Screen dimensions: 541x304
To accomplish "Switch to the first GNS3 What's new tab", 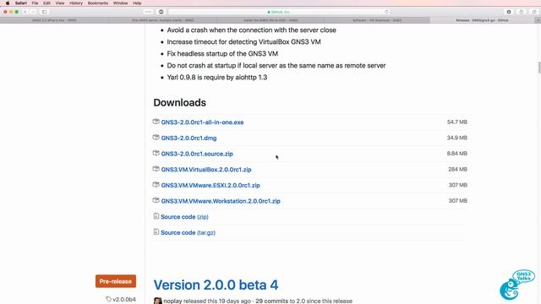I will click(54, 20).
